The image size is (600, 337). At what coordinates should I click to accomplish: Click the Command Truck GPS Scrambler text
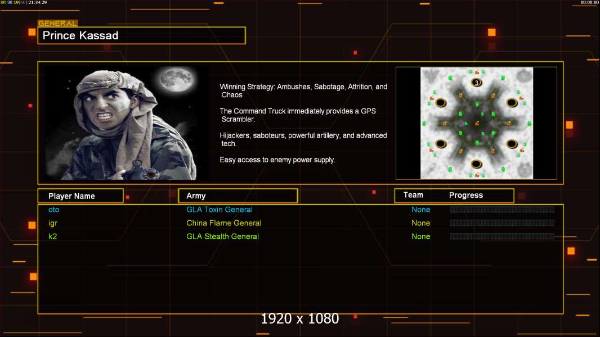click(298, 115)
